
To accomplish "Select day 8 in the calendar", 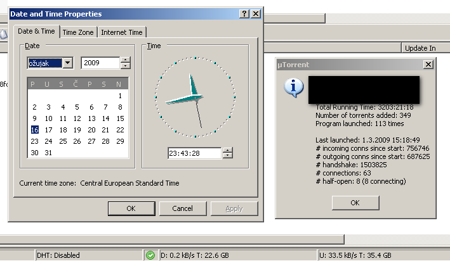I will click(120, 107).
